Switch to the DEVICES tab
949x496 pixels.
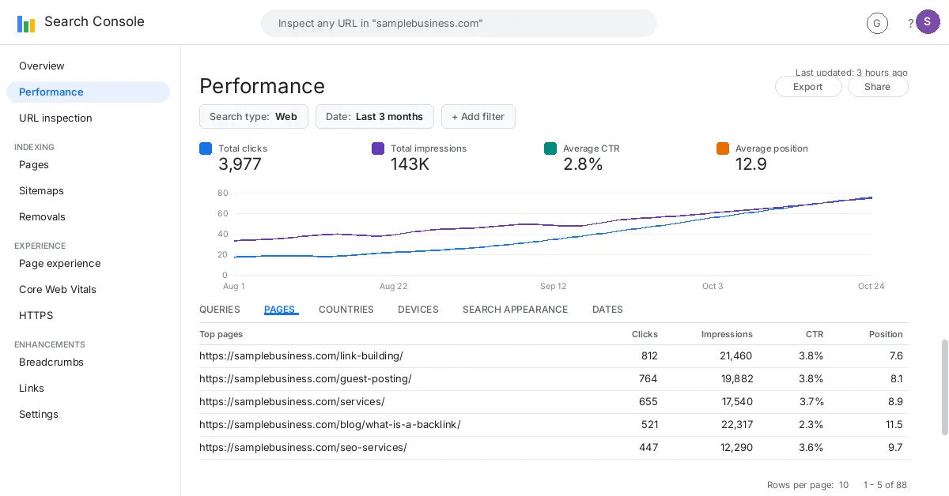[418, 310]
